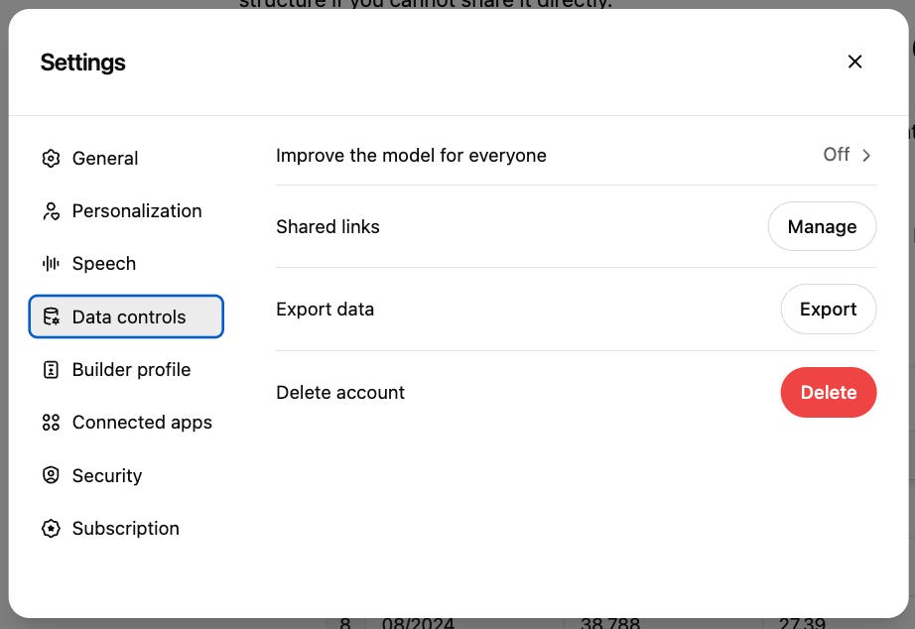
Task: Manage shared links
Action: (x=822, y=226)
